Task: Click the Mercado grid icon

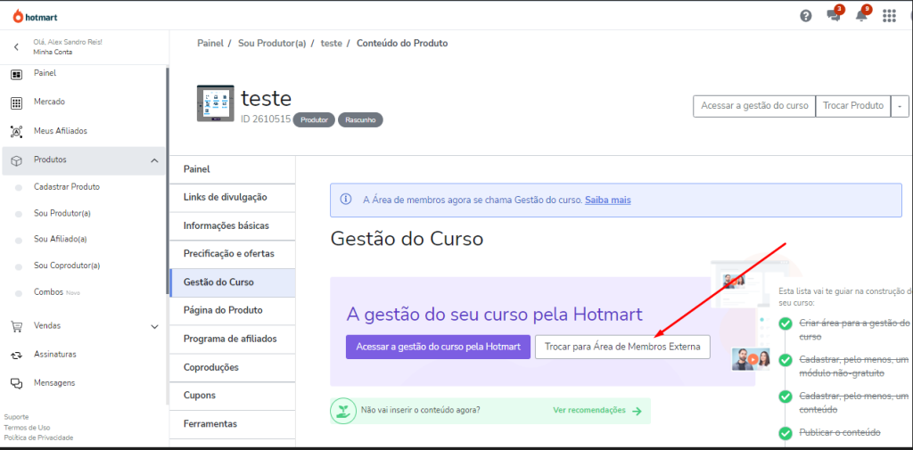Action: 16,103
